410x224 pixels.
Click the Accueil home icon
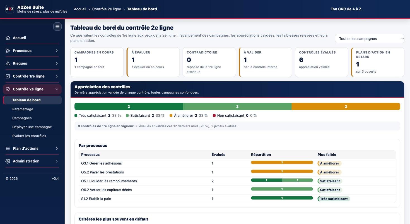(x=8, y=38)
